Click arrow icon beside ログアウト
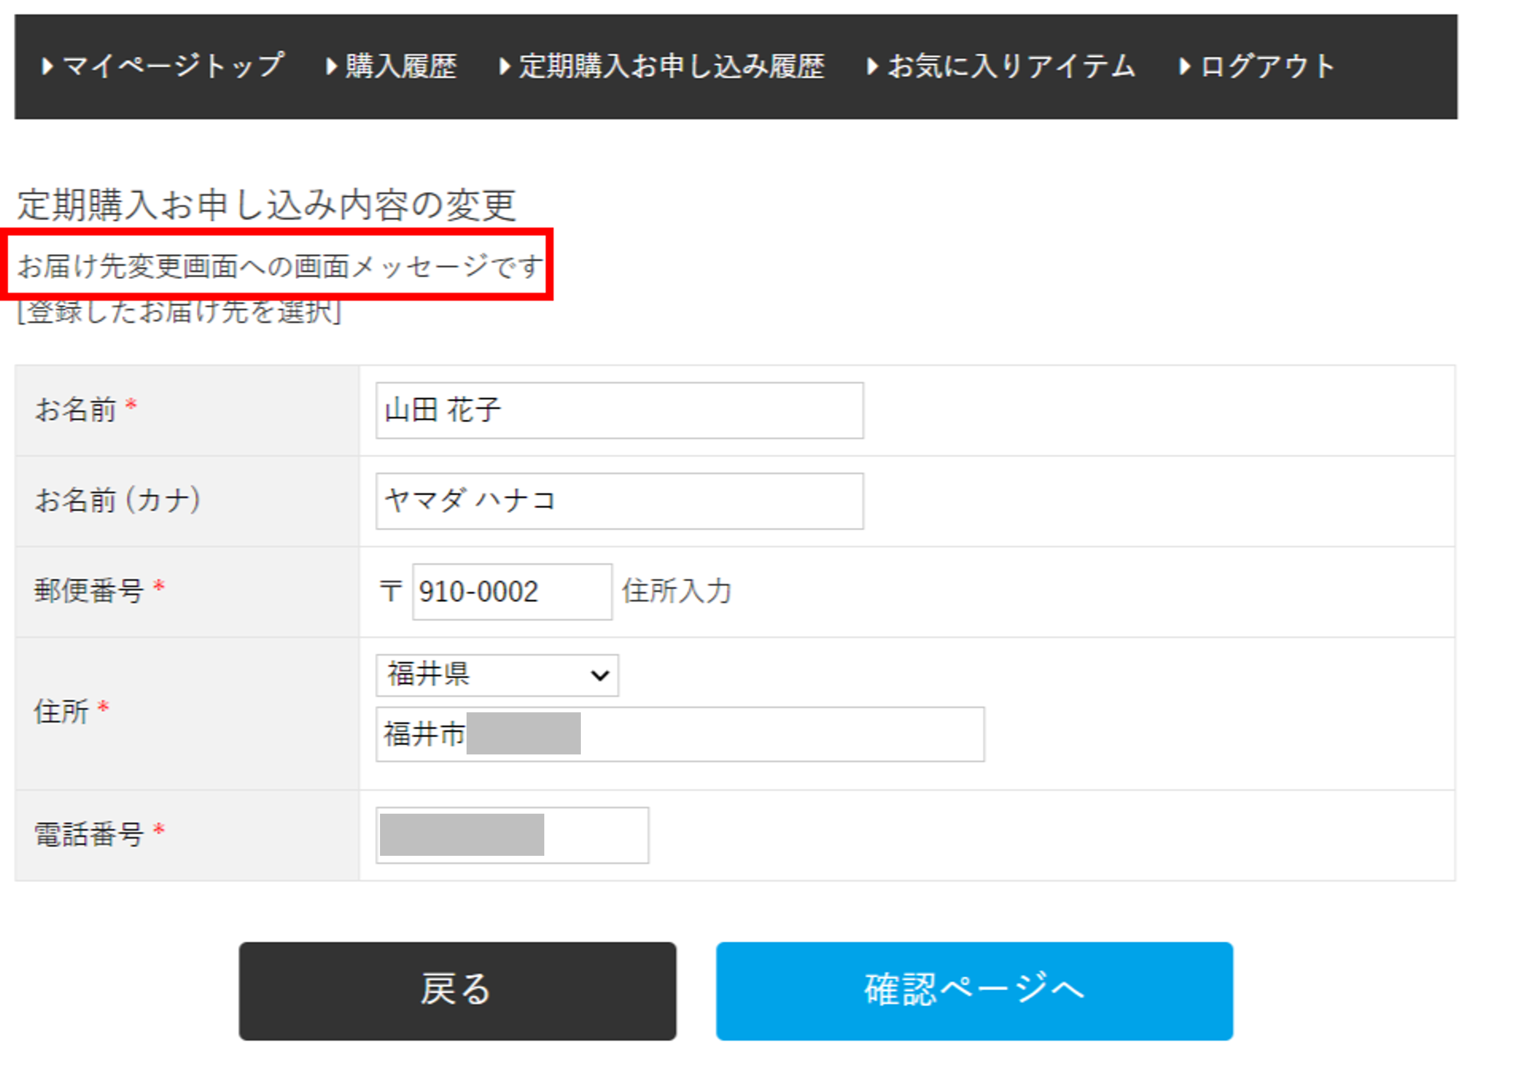Image resolution: width=1532 pixels, height=1090 pixels. [1184, 67]
